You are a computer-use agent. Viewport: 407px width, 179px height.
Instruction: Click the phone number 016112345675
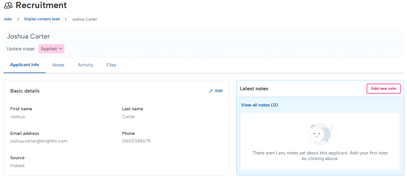pos(136,141)
